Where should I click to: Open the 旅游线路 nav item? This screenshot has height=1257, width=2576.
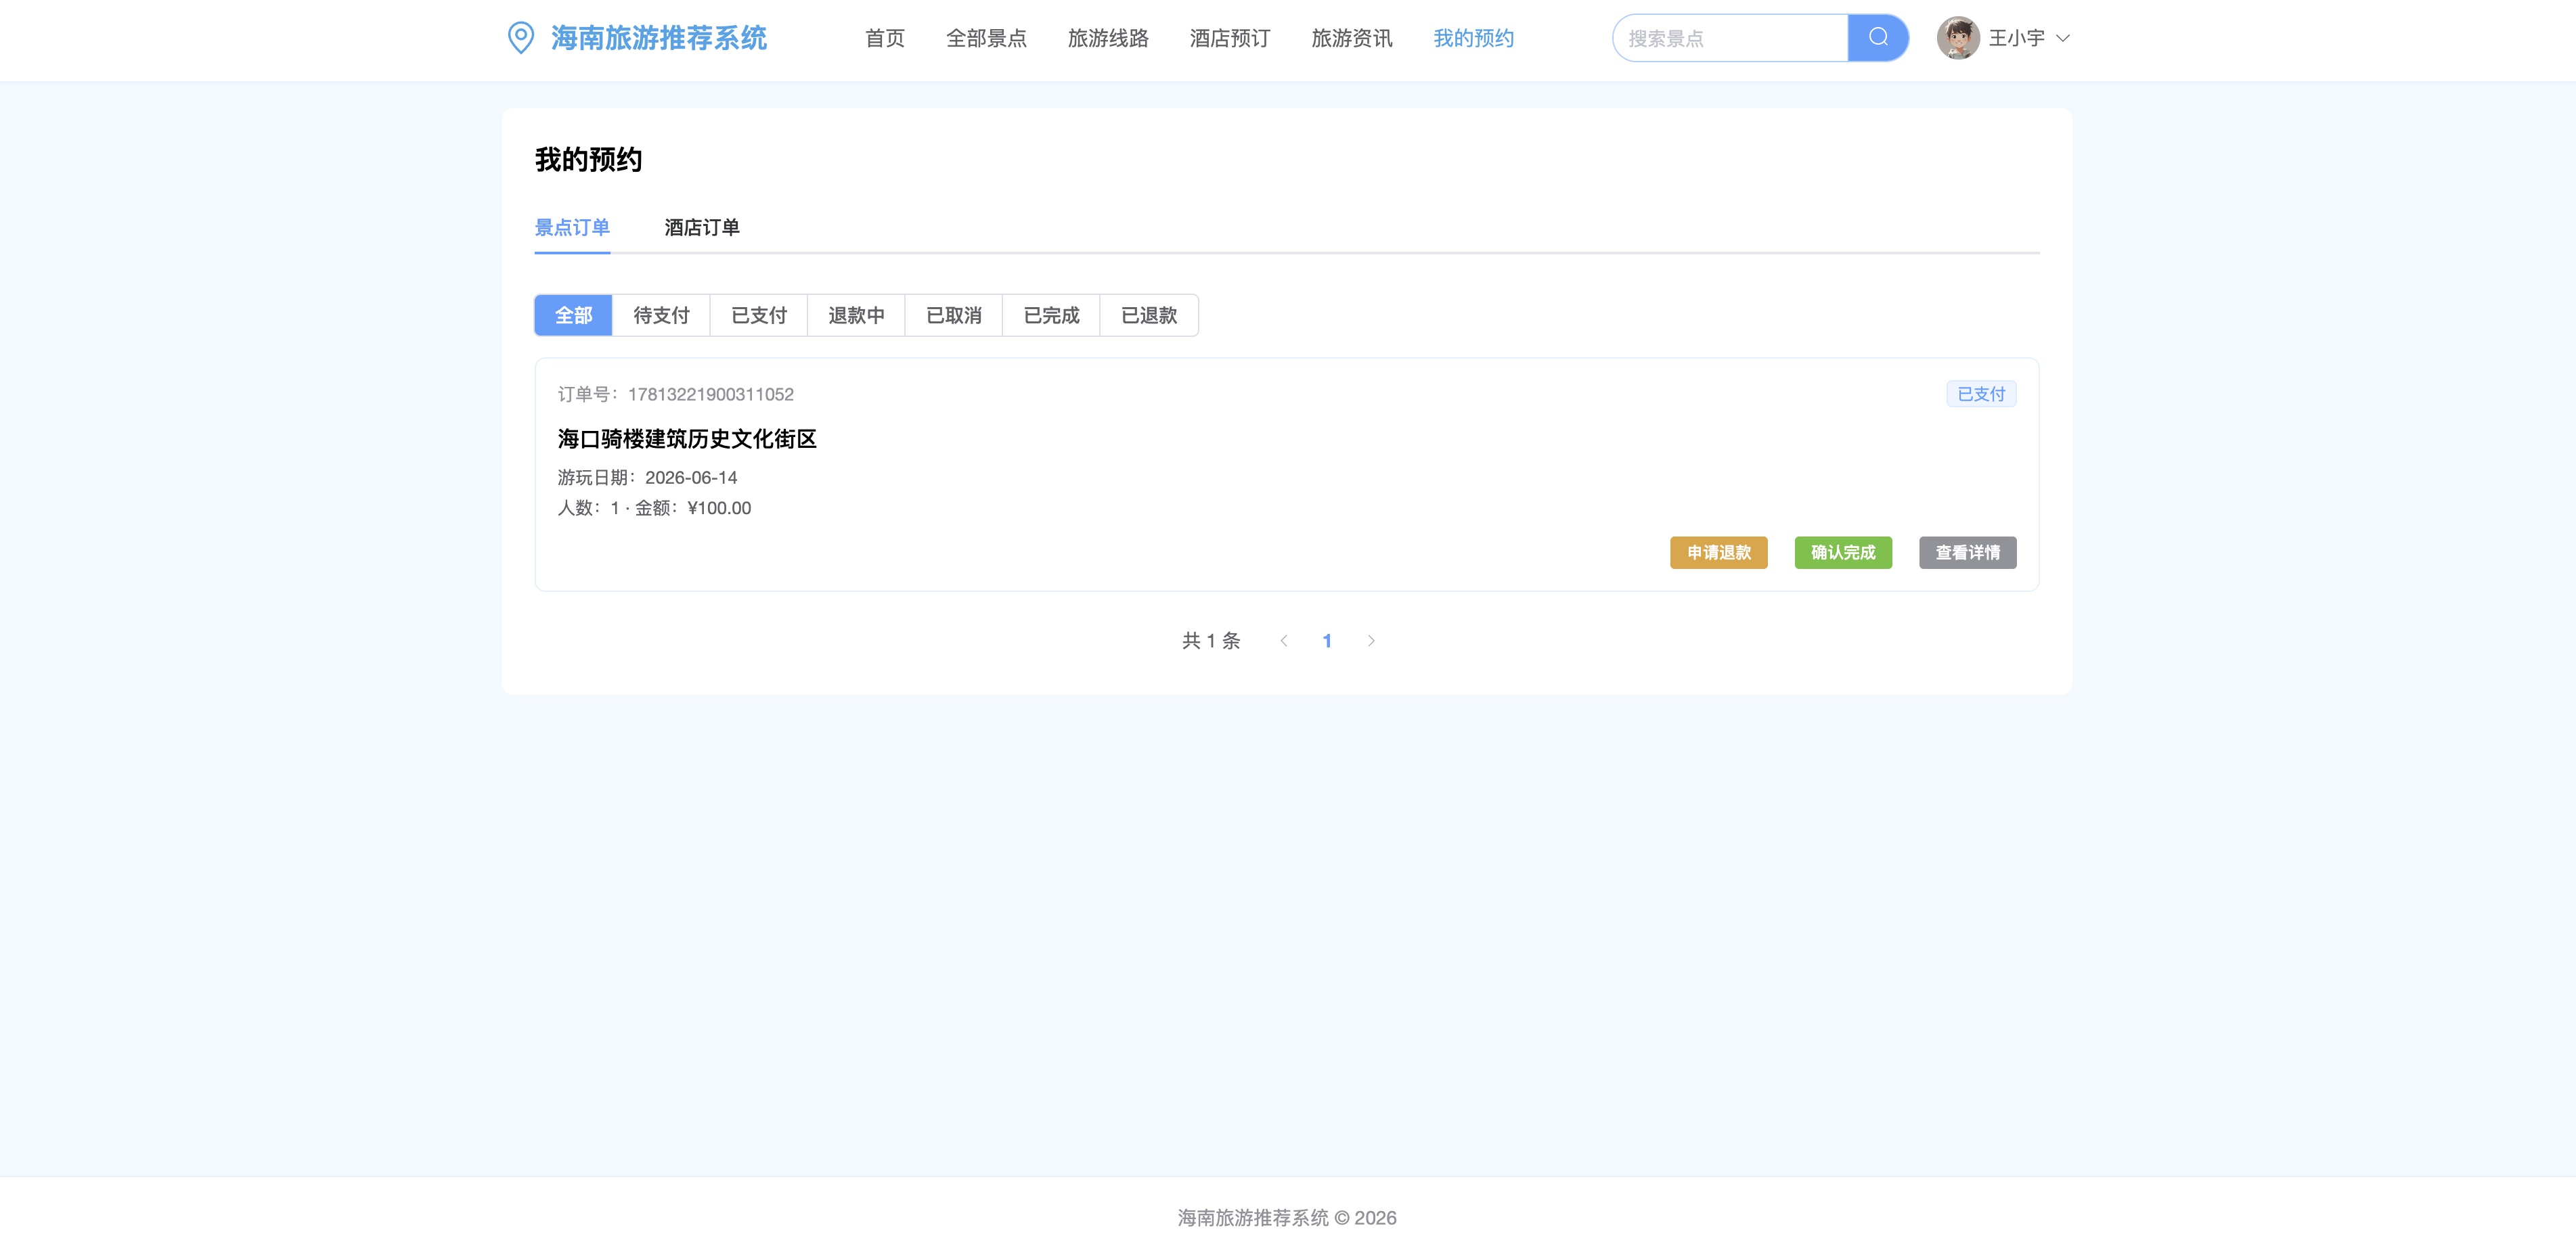1108,38
